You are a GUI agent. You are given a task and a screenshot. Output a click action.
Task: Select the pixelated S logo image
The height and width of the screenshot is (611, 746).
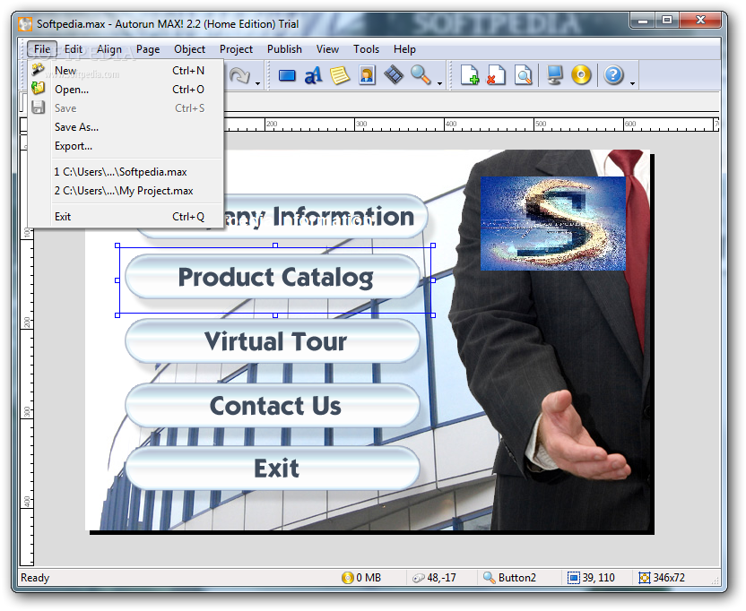coord(553,223)
